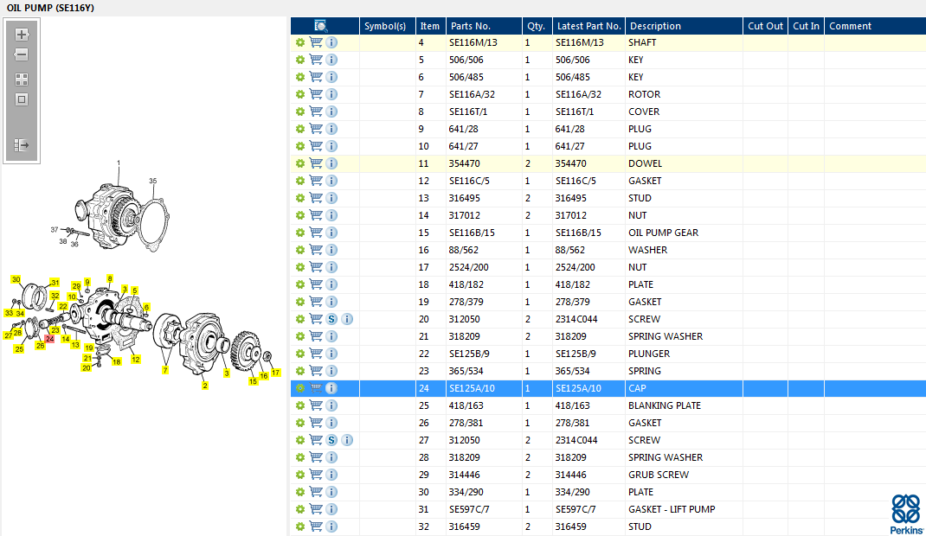Add SHAFT SE116M/13 to cart
The height and width of the screenshot is (536, 926).
[316, 42]
